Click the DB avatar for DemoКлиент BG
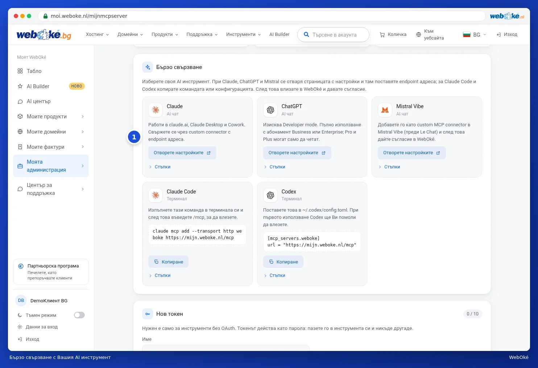The width and height of the screenshot is (538, 368). [21, 300]
